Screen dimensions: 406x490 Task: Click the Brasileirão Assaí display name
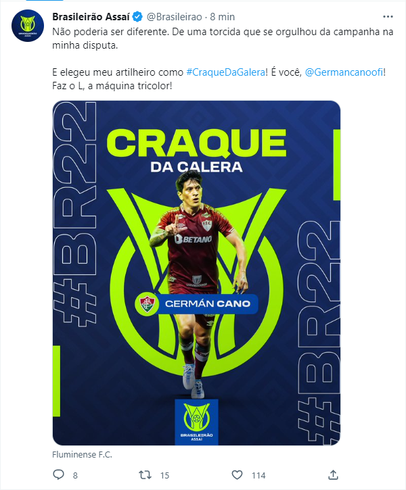[91, 17]
